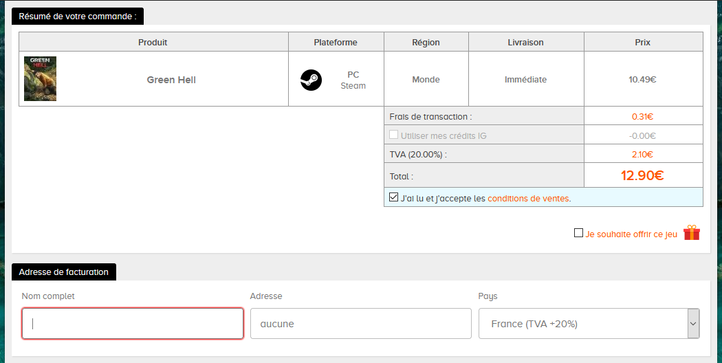The height and width of the screenshot is (363, 722).
Task: Click the Steam platform logo icon
Action: click(311, 80)
